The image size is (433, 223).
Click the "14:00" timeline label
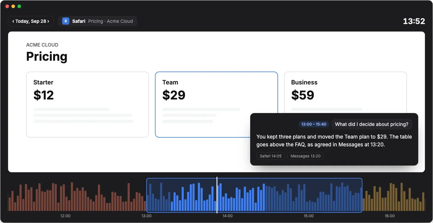coord(228,216)
